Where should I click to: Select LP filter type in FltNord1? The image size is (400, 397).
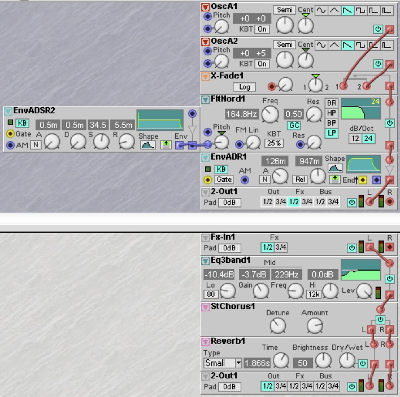331,133
